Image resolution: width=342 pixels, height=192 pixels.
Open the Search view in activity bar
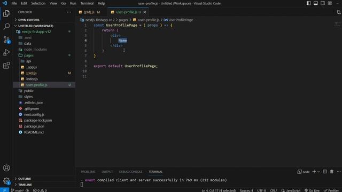coord(6,27)
